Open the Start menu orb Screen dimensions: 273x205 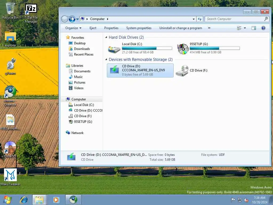[7, 200]
